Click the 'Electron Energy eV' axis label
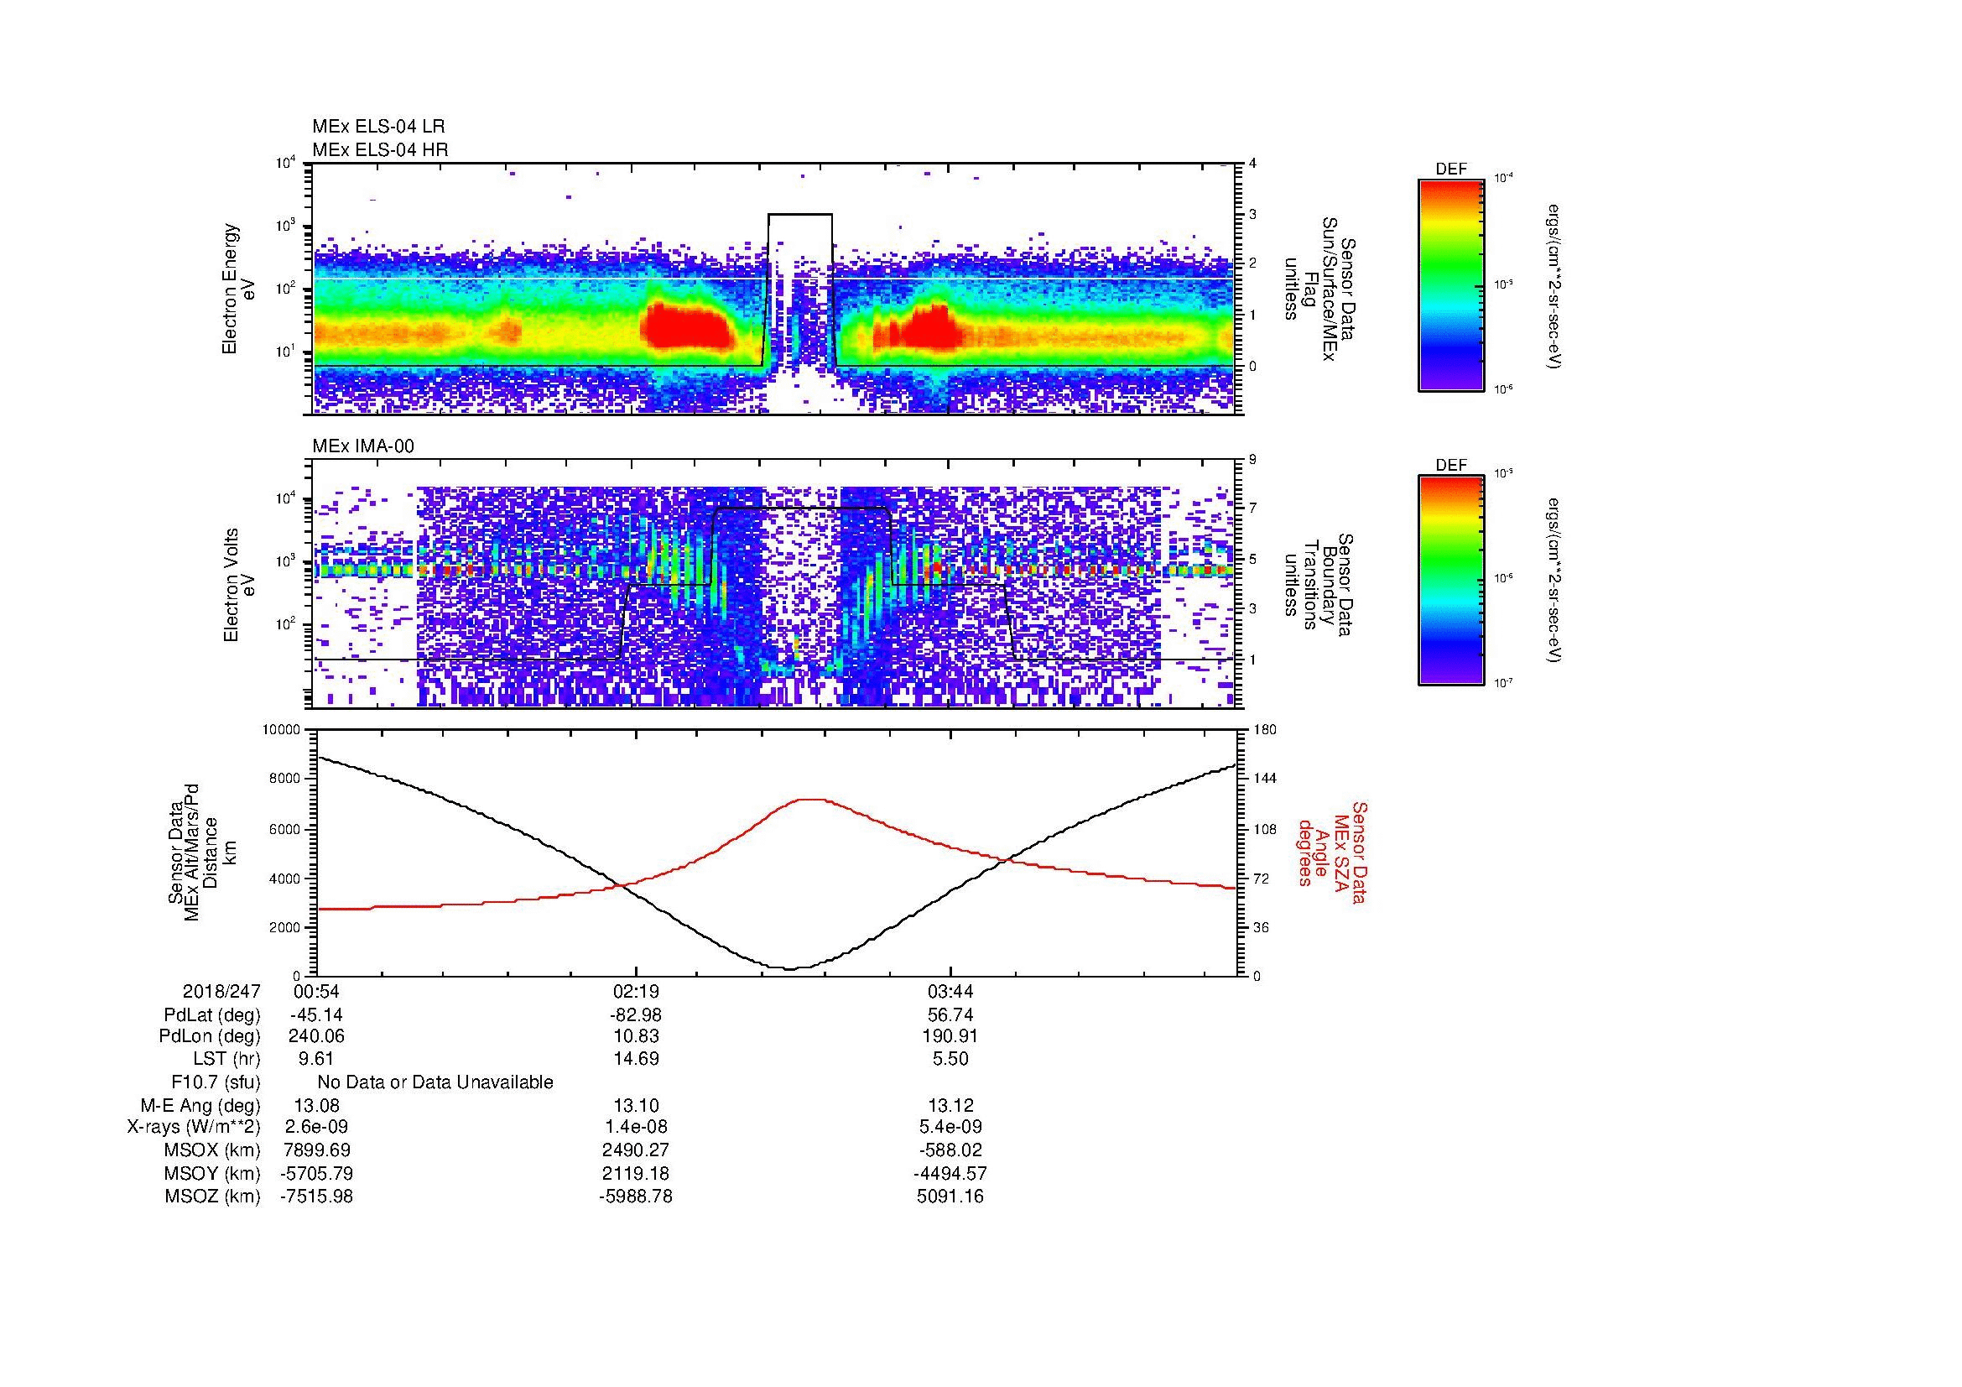 pyautogui.click(x=239, y=289)
